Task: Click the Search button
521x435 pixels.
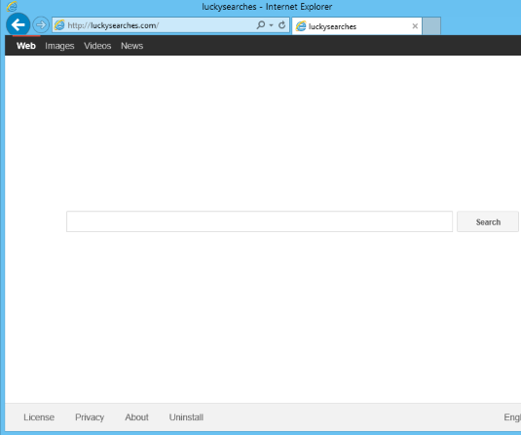Action: tap(488, 221)
